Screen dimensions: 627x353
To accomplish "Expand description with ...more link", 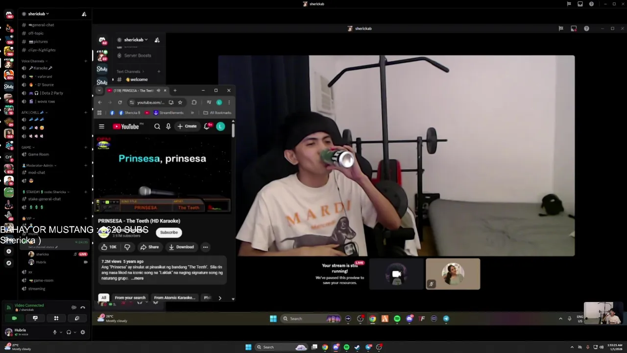I will pyautogui.click(x=137, y=278).
